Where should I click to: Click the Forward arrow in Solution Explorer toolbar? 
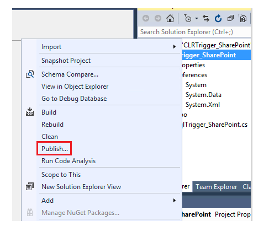point(158,18)
